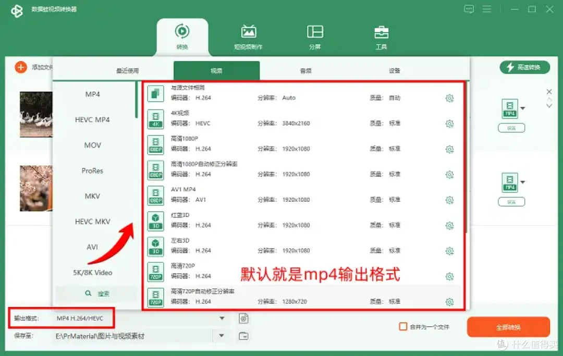Remove the first video with X
The width and height of the screenshot is (563, 356).
click(549, 92)
